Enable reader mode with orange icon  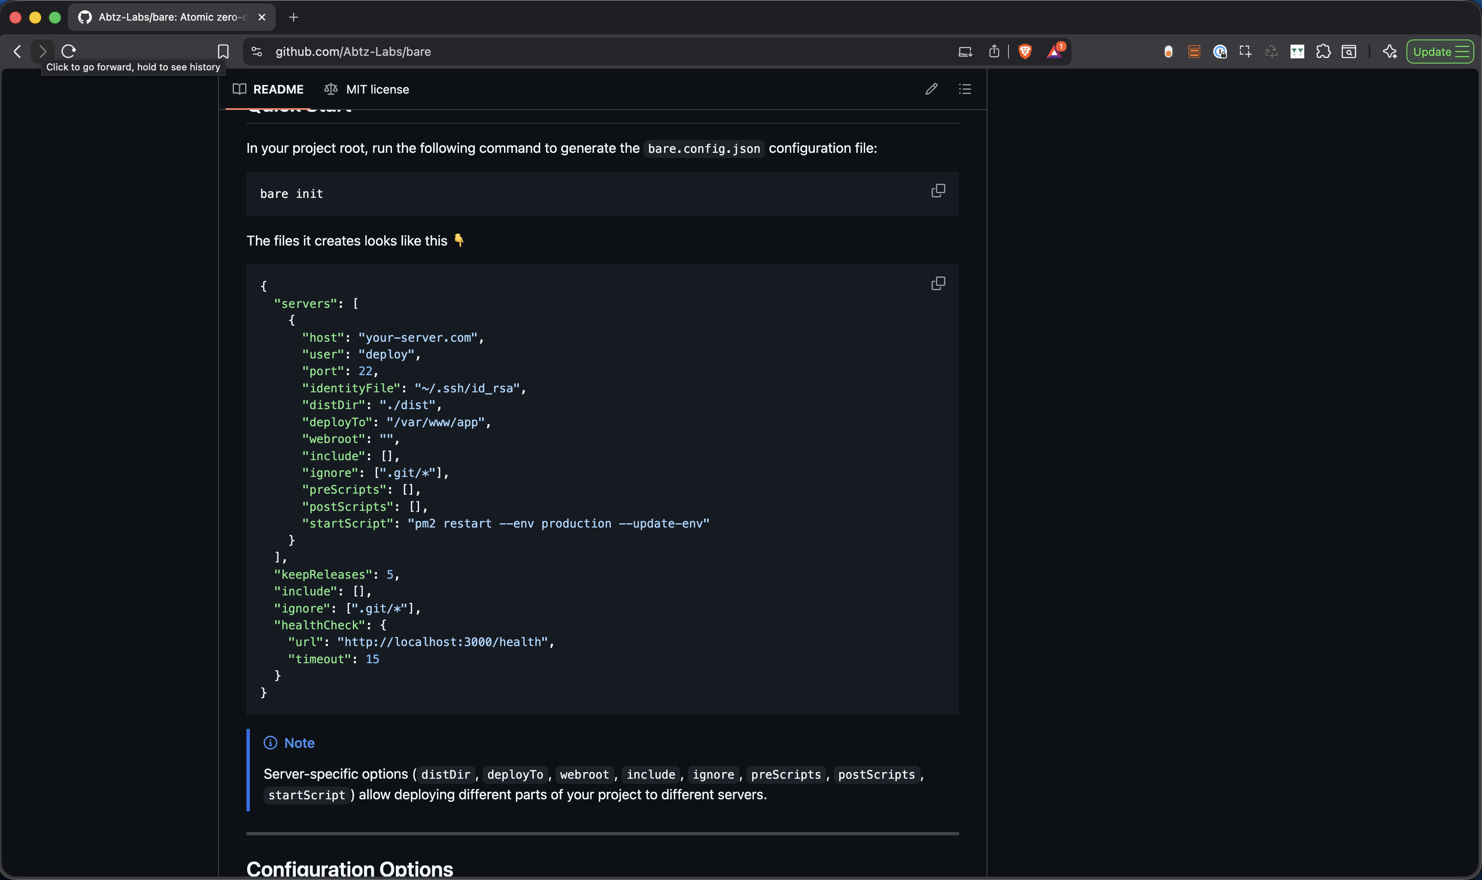click(x=1194, y=52)
